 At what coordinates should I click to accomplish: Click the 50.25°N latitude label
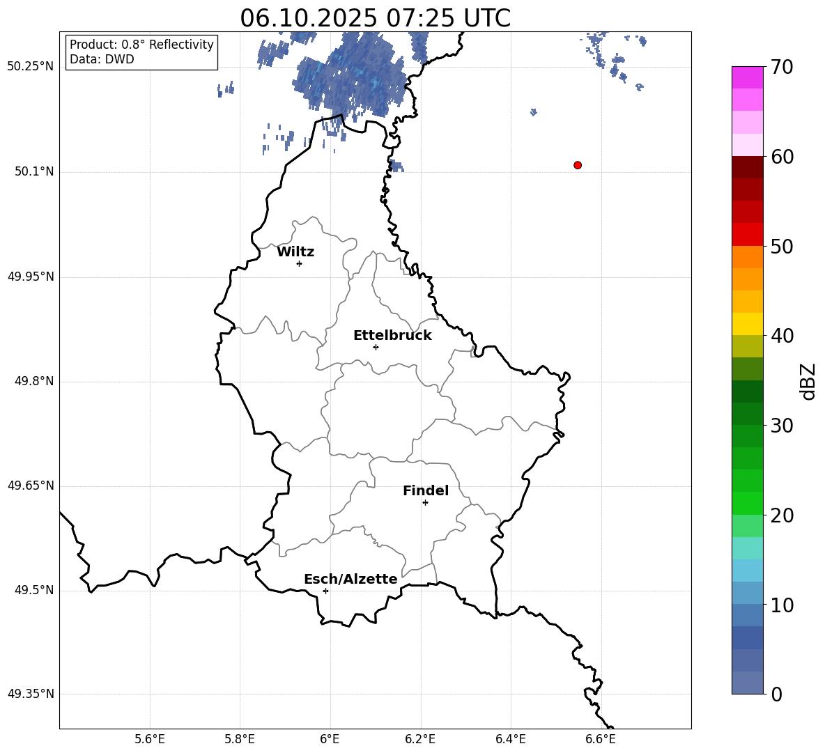31,67
